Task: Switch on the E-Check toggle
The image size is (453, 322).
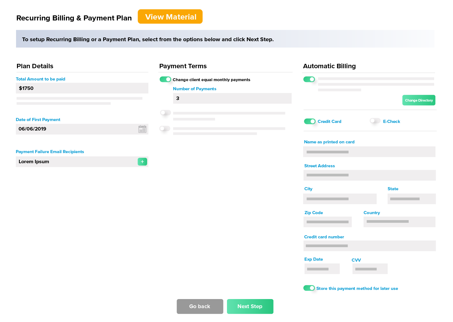Action: pyautogui.click(x=375, y=121)
